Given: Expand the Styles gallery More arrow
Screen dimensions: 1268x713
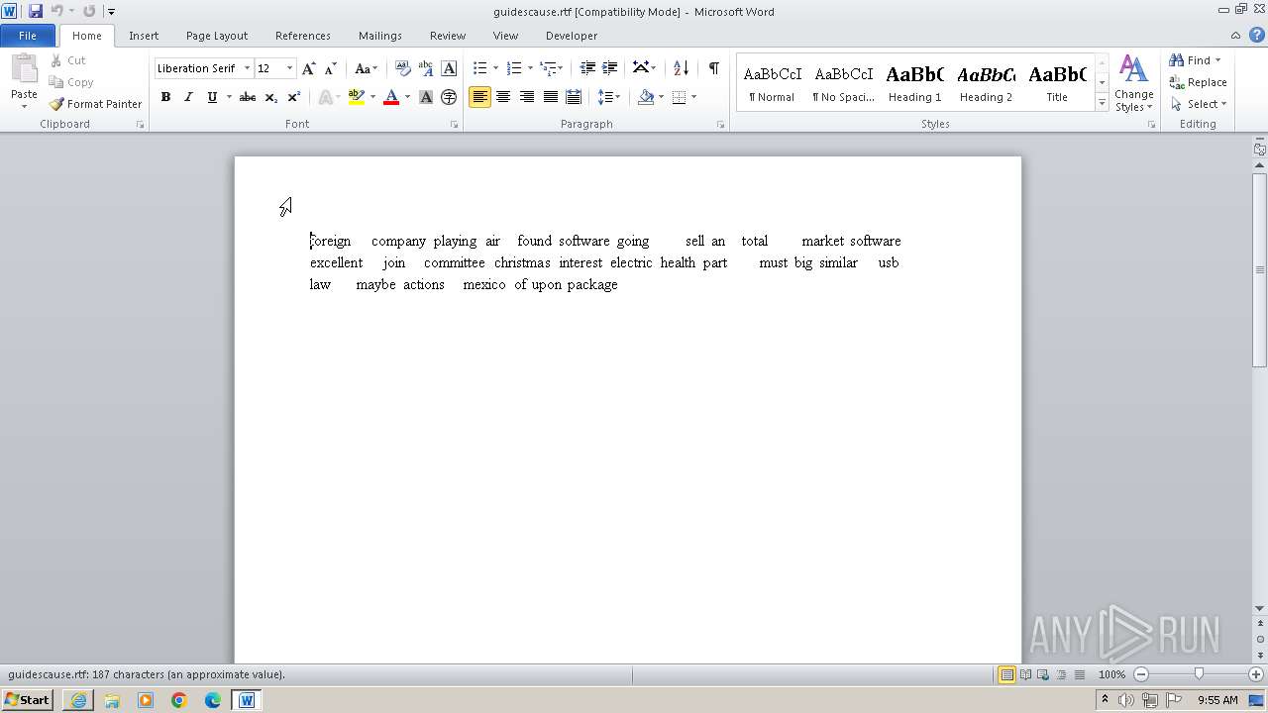Looking at the screenshot, I should coord(1102,102).
